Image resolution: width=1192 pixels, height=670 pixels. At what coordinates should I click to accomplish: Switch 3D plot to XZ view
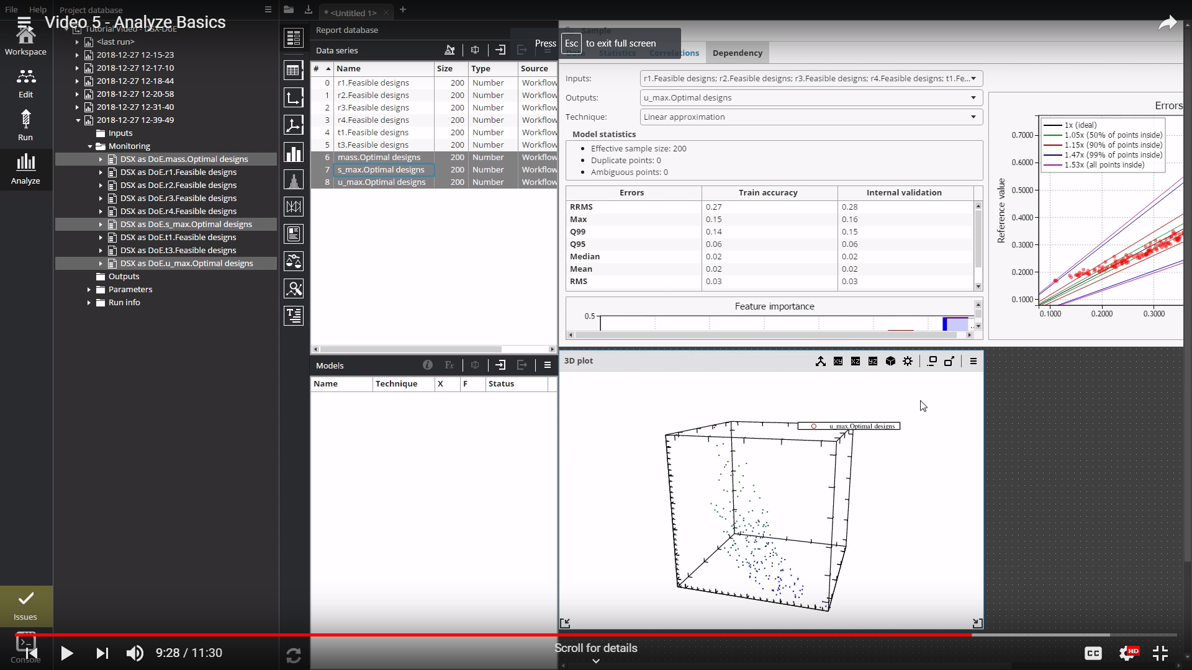pos(856,361)
